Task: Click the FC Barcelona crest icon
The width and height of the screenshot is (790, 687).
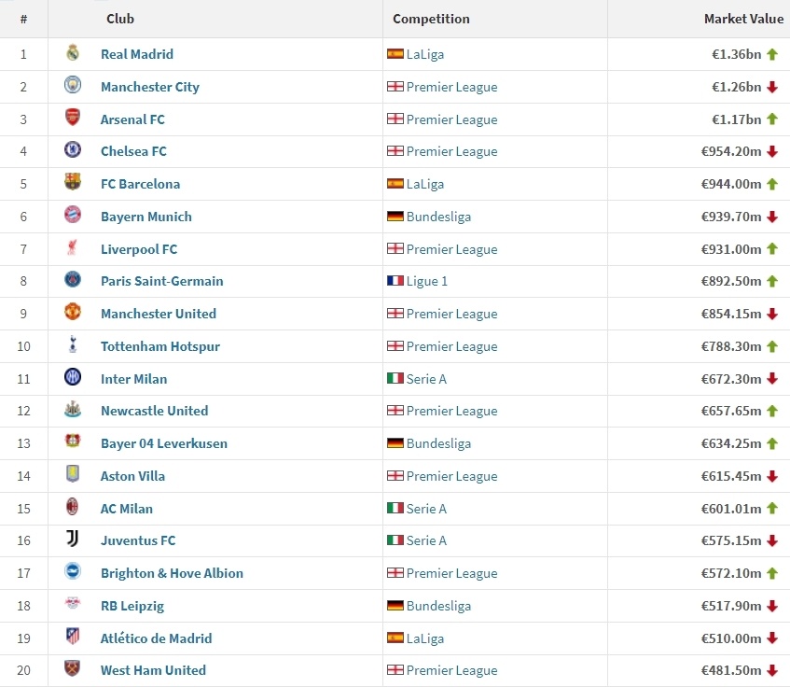Action: (73, 184)
